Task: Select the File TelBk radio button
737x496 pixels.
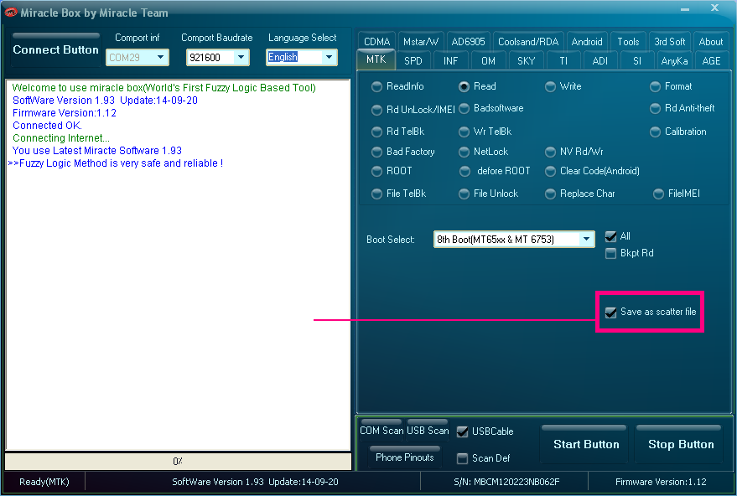Action: tap(376, 194)
